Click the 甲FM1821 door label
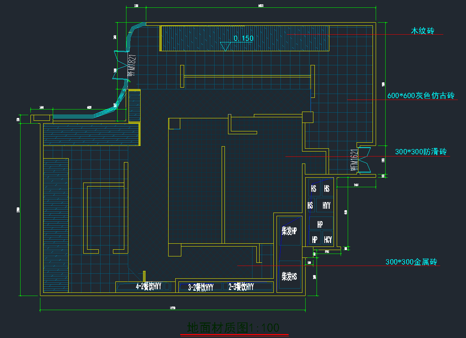466x338 pixels. tap(132, 65)
